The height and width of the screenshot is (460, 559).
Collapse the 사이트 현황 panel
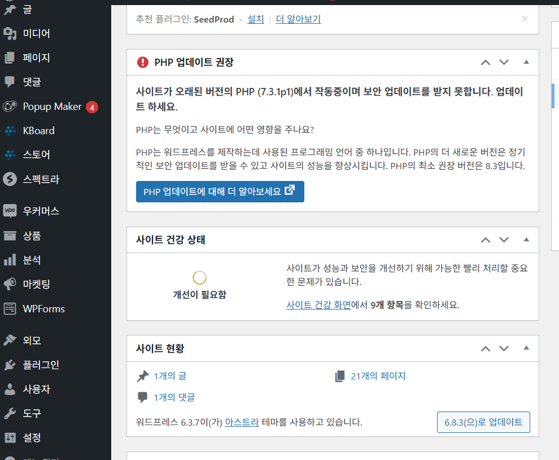pos(526,348)
